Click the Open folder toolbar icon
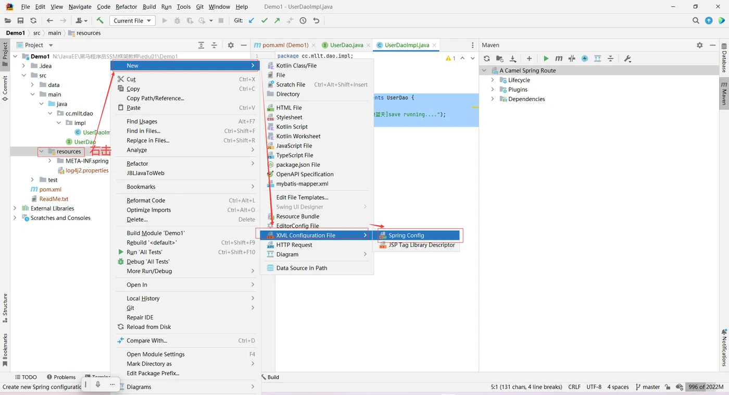The height and width of the screenshot is (395, 729). [x=8, y=20]
